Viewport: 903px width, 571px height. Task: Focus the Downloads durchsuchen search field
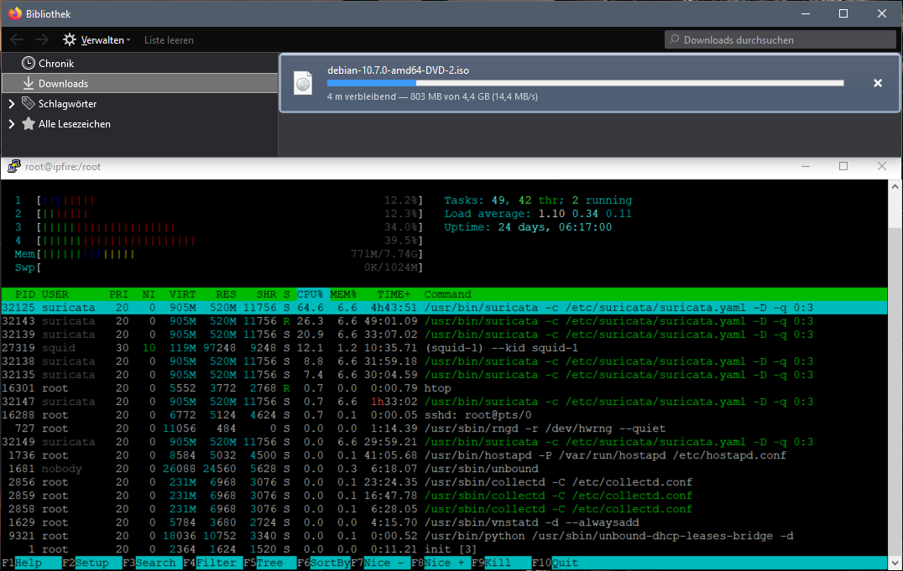click(780, 39)
